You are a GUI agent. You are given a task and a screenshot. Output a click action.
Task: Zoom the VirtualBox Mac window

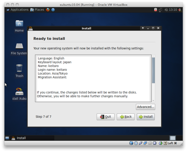17,5
